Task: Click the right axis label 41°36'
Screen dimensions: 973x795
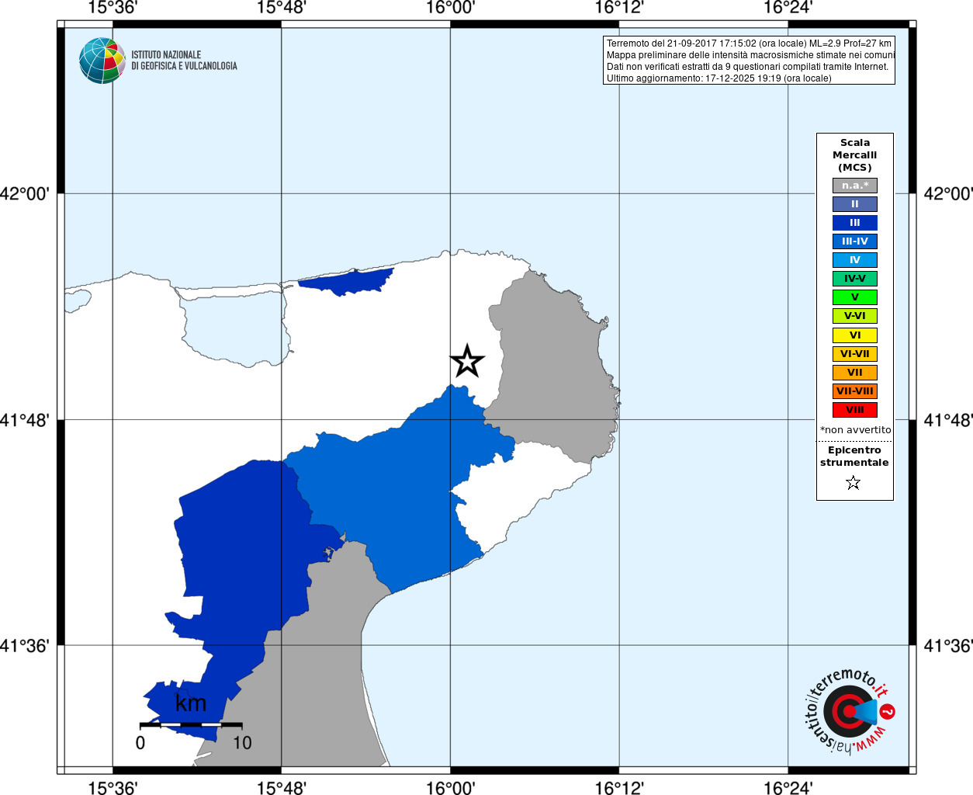Action: pyautogui.click(x=947, y=645)
